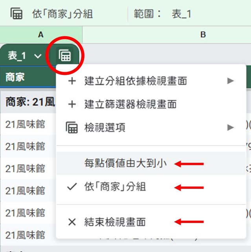Screen dimensions: 251x252
Task: Select the first 21風味館 cell under the group
Action: tap(26, 125)
